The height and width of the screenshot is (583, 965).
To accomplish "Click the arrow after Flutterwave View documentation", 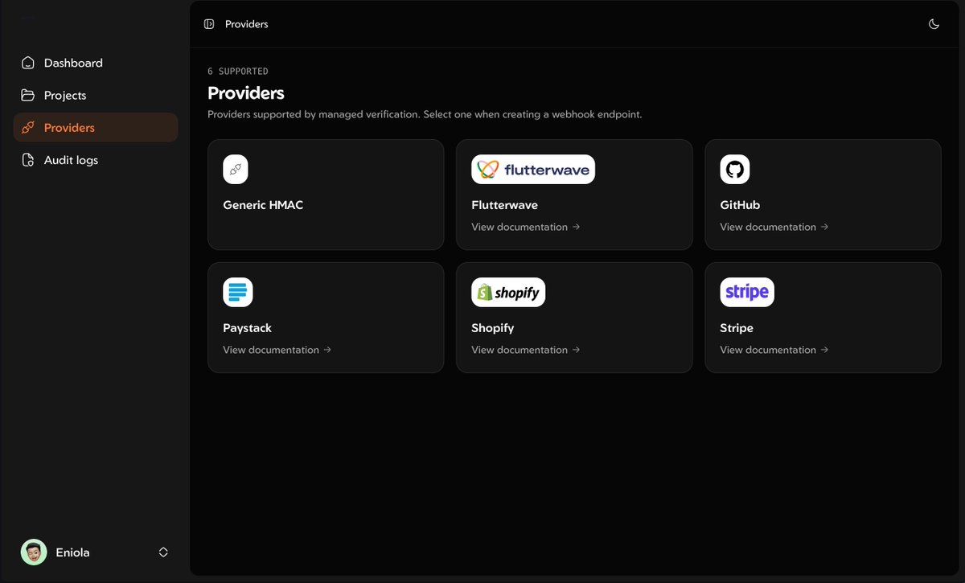I will pos(576,227).
